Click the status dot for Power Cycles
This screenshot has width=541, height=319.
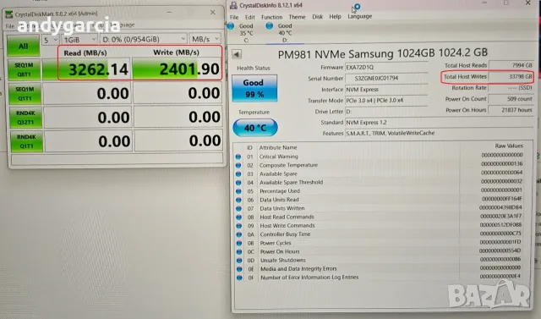238,243
